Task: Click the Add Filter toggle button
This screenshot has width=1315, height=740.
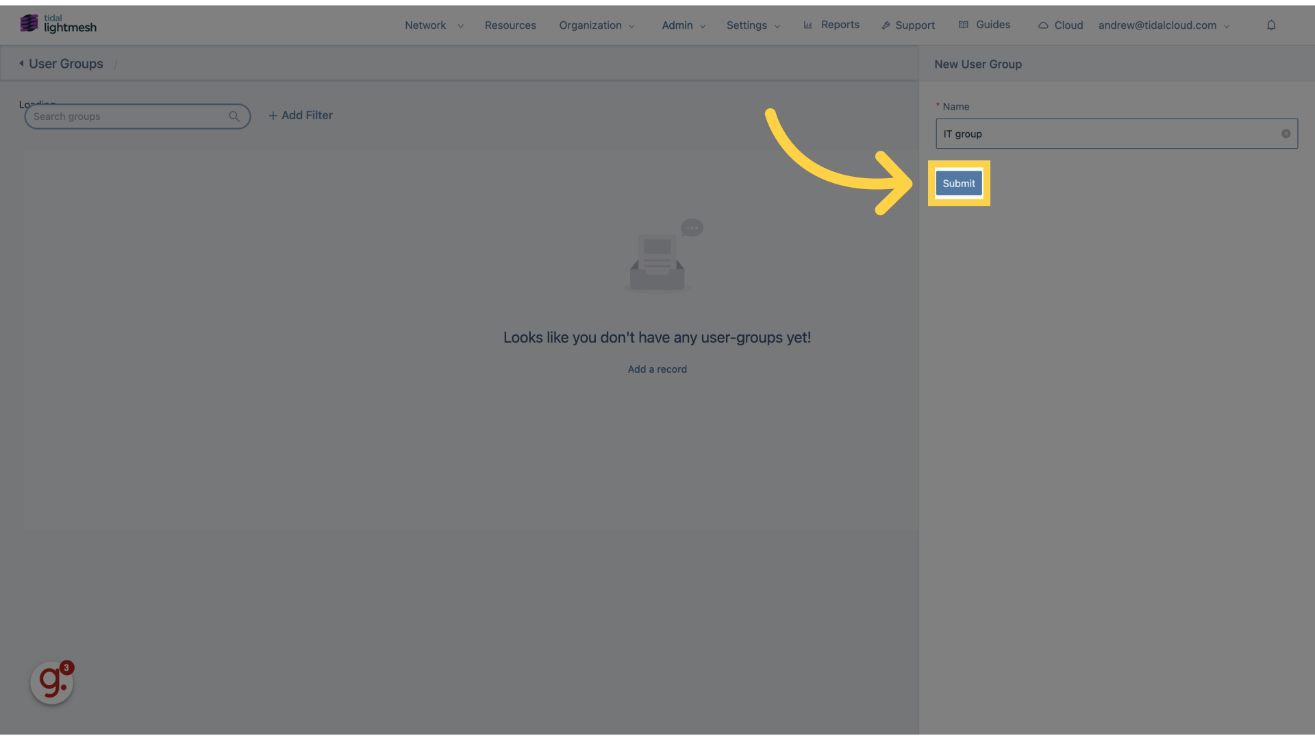Action: 301,114
